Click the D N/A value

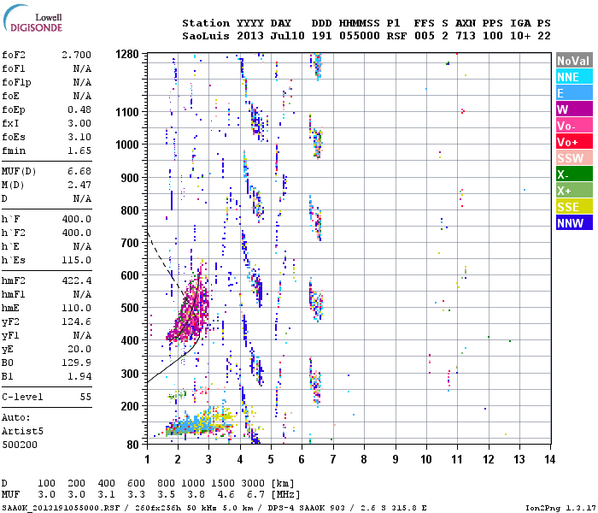(82, 198)
